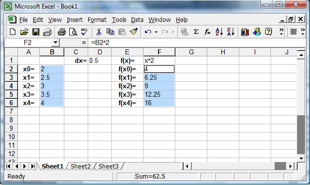Open the View menu
The image size is (310, 185).
pyautogui.click(x=55, y=20)
